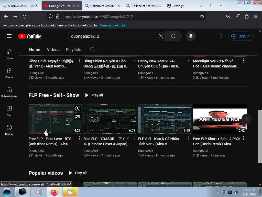262x197 pixels.
Task: Open Fake Love video options menu
Action: [79, 139]
